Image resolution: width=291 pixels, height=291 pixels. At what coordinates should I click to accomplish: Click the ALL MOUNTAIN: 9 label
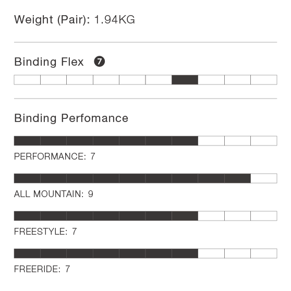point(54,194)
